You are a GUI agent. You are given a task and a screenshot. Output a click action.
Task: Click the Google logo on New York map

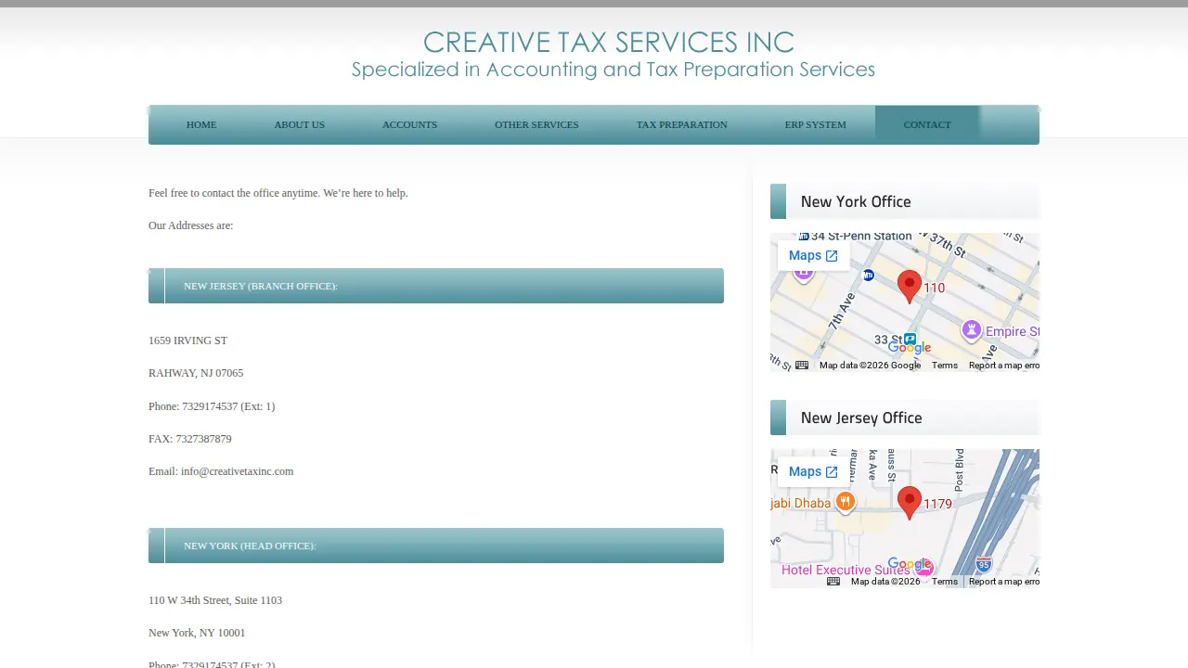pos(910,348)
